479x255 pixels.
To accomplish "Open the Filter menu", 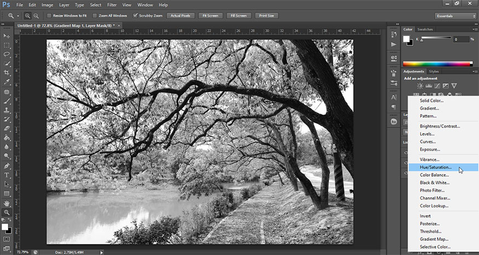I will tap(112, 5).
